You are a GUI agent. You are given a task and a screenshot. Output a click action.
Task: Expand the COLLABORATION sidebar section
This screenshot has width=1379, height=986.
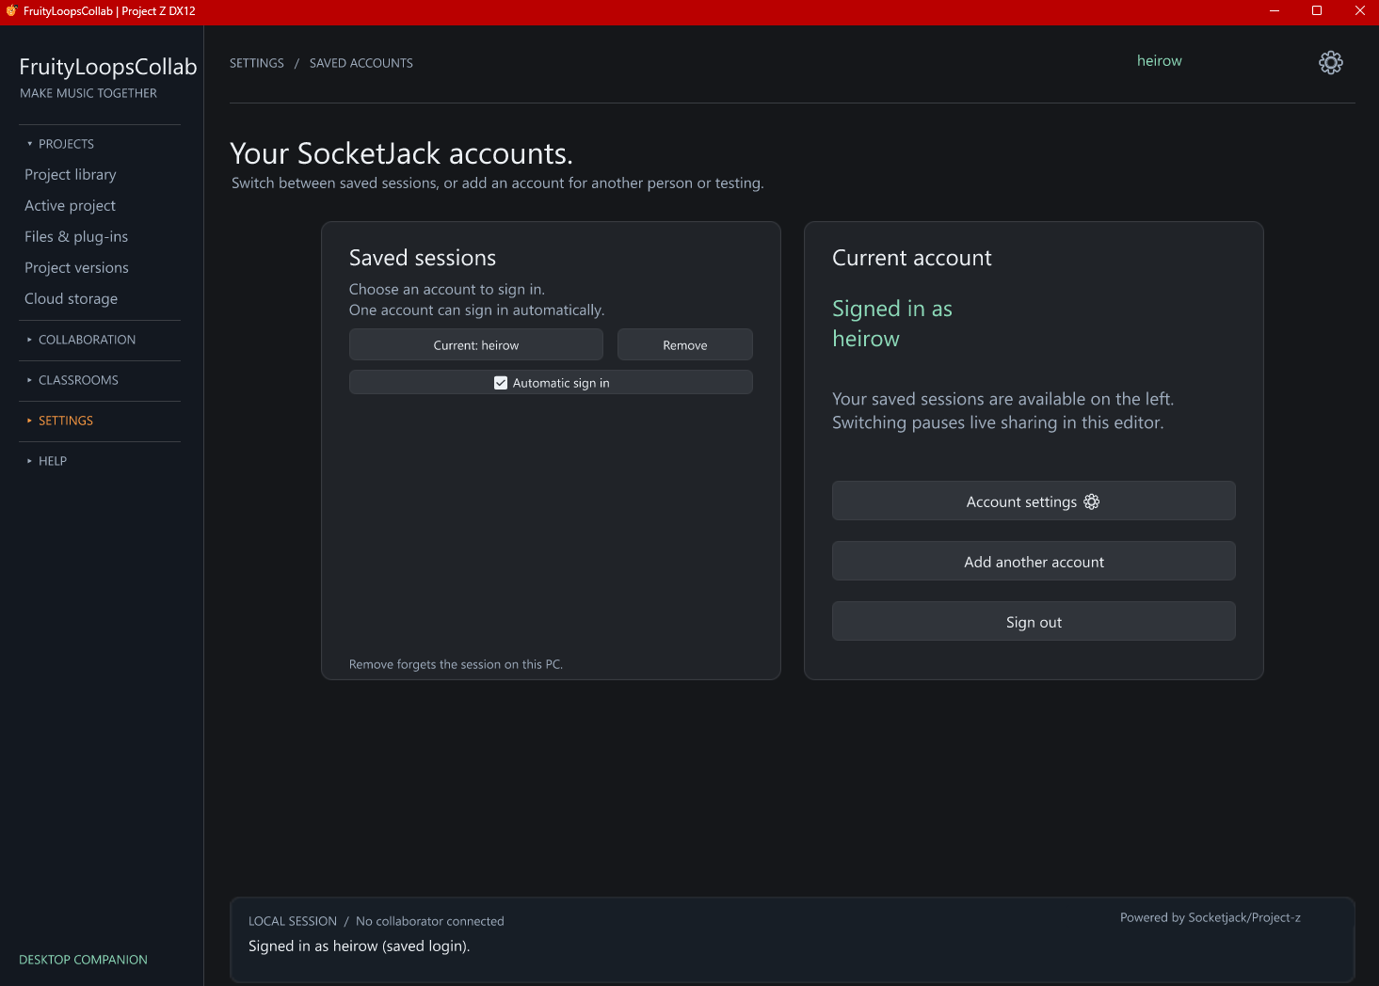[81, 340]
